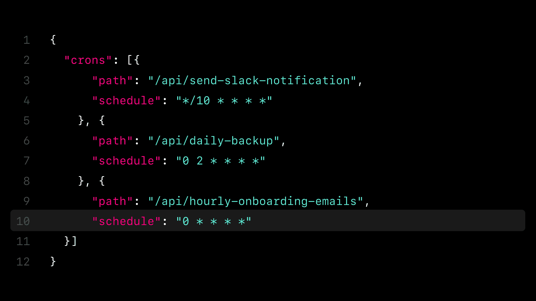
Task: Click the "}, {" separator on line 5
Action: point(91,120)
